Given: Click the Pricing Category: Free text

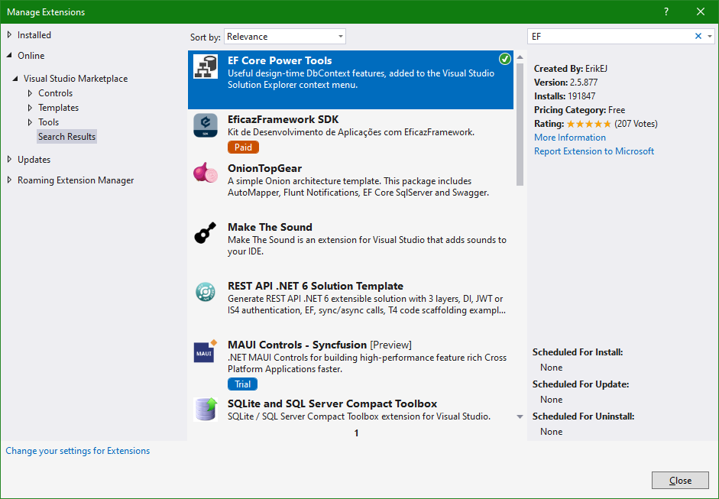Looking at the screenshot, I should point(580,110).
